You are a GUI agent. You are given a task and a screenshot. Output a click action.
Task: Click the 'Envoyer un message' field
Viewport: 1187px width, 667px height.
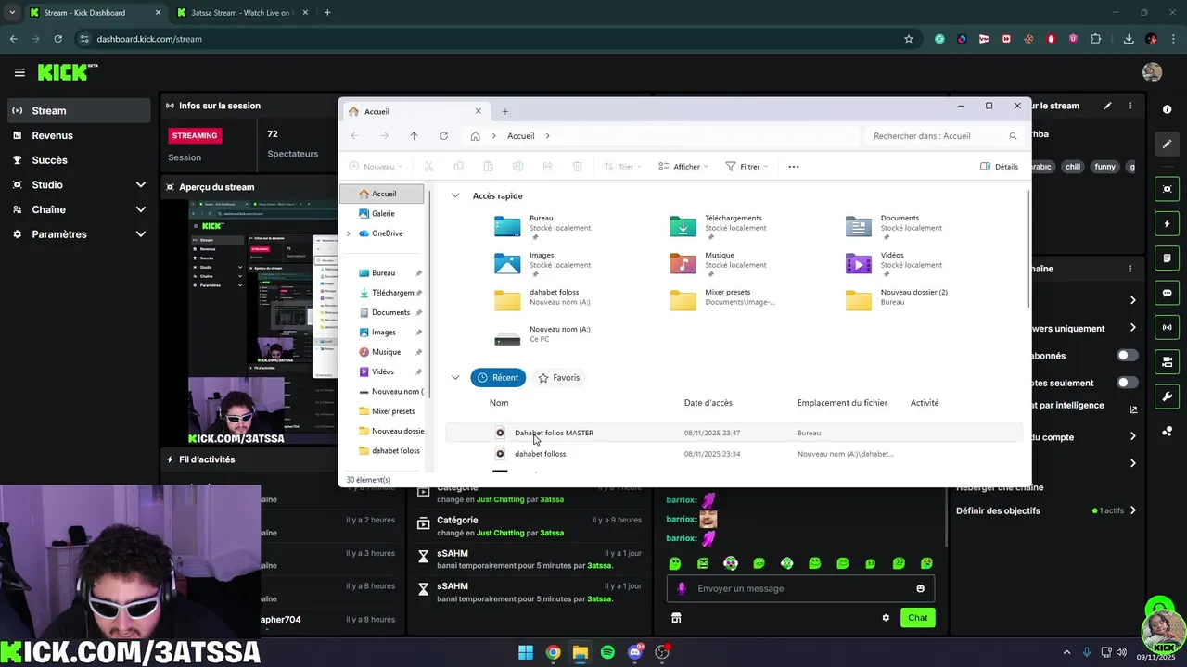tap(800, 588)
